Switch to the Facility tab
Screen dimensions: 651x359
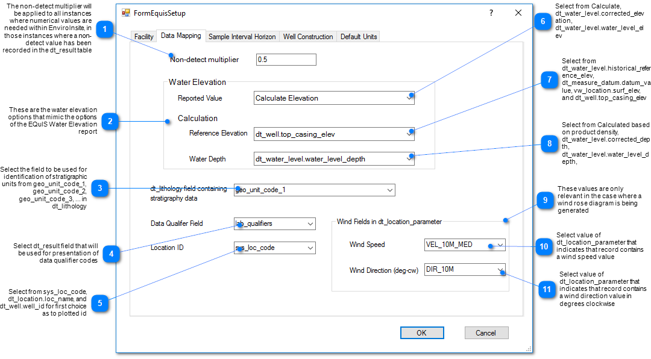pyautogui.click(x=143, y=37)
